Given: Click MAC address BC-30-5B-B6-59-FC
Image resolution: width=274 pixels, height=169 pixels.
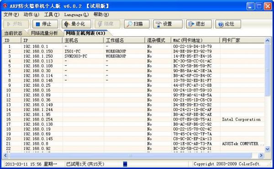Looking at the screenshot, I should click(192, 66).
